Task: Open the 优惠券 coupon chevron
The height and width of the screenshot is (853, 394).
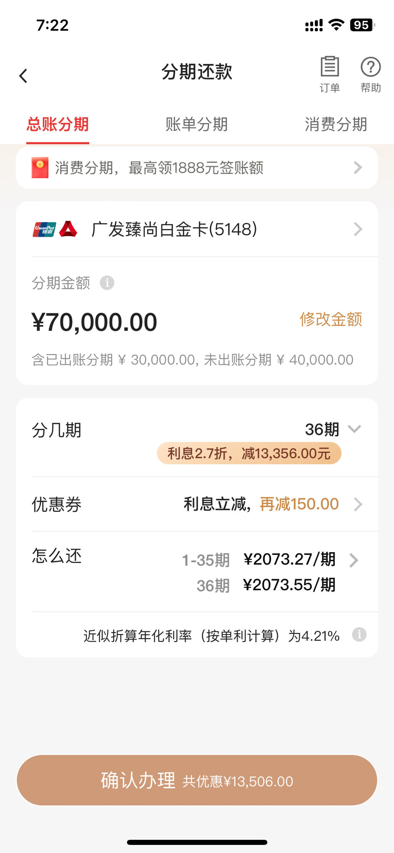Action: point(358,504)
